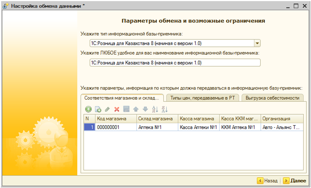This screenshot has width=311, height=188.
Task: Go back with the 'Назад' button
Action: pyautogui.click(x=267, y=181)
